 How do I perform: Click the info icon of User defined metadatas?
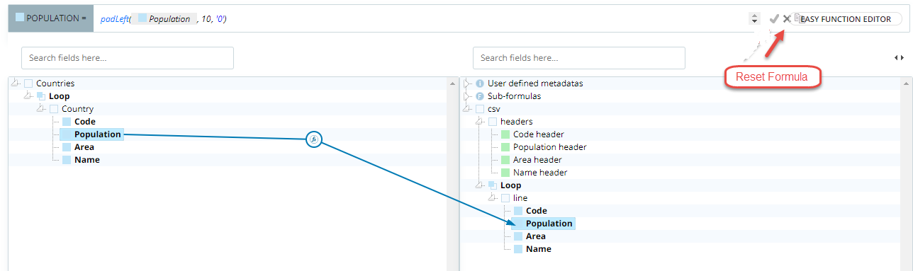tap(479, 83)
